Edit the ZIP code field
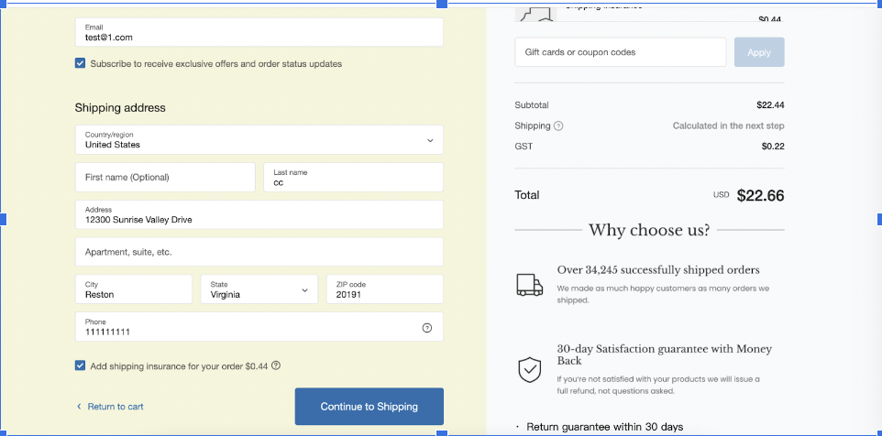The height and width of the screenshot is (436, 882). (x=384, y=289)
